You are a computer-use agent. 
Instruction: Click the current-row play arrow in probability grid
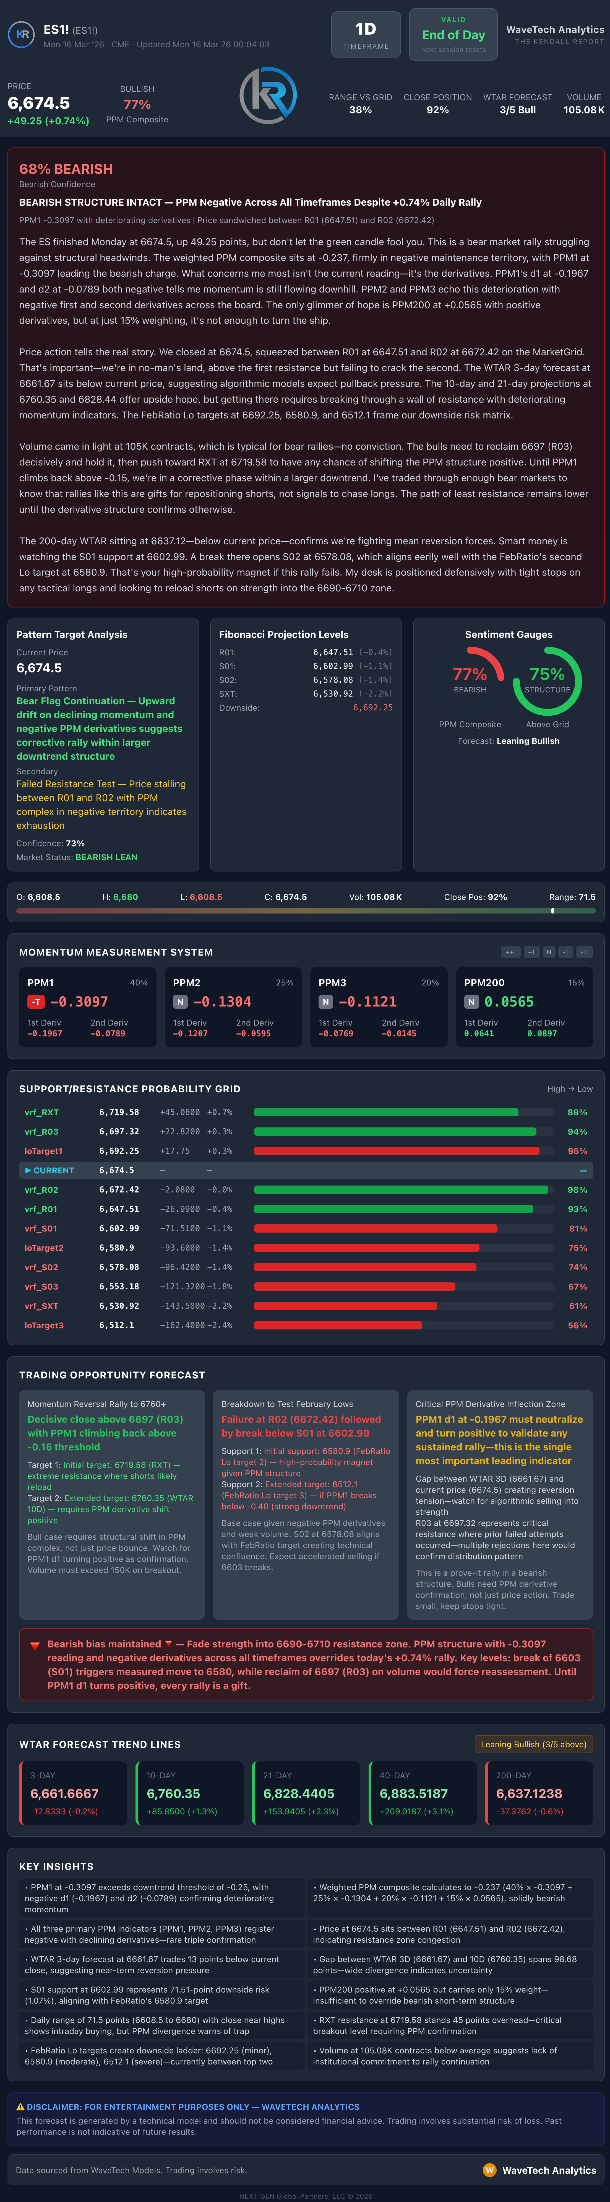click(x=28, y=1170)
